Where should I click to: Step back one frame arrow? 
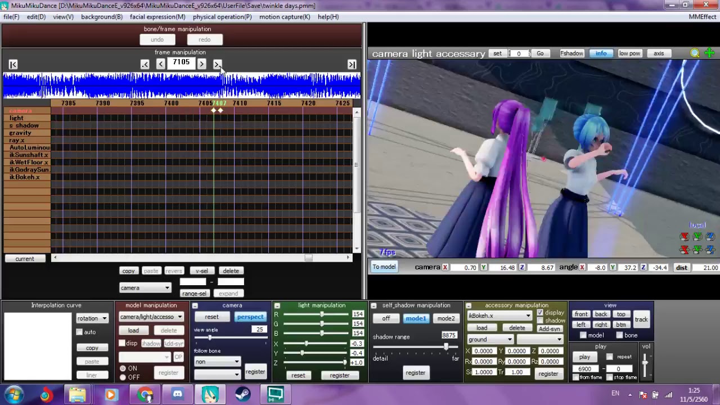(x=161, y=64)
